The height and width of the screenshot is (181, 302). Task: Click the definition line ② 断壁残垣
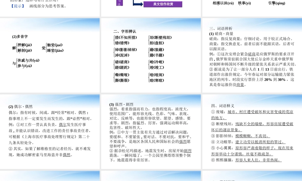[x=252, y=127]
